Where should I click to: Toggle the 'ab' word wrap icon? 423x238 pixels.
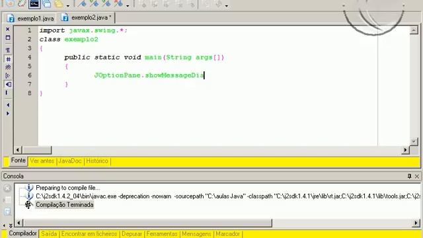[8, 67]
